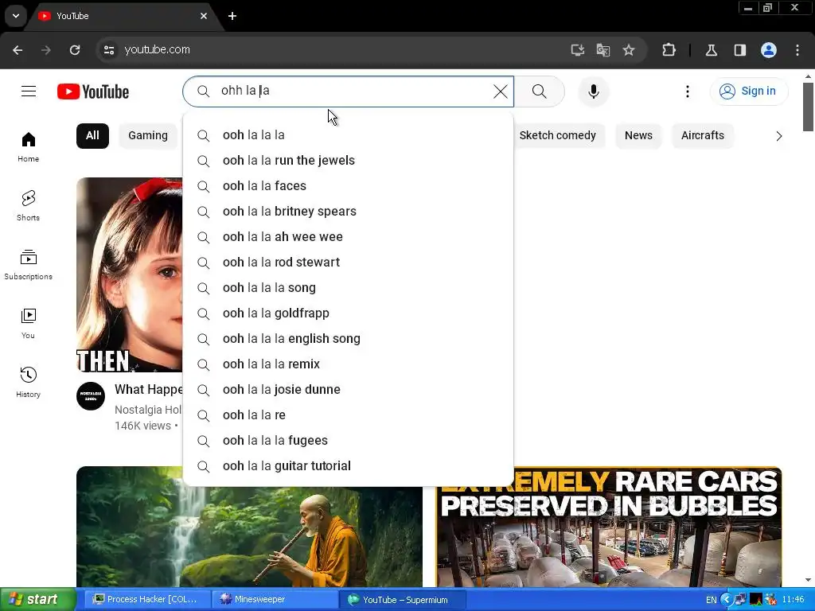Select the All category chip
Viewport: 815px width, 611px height.
click(92, 135)
